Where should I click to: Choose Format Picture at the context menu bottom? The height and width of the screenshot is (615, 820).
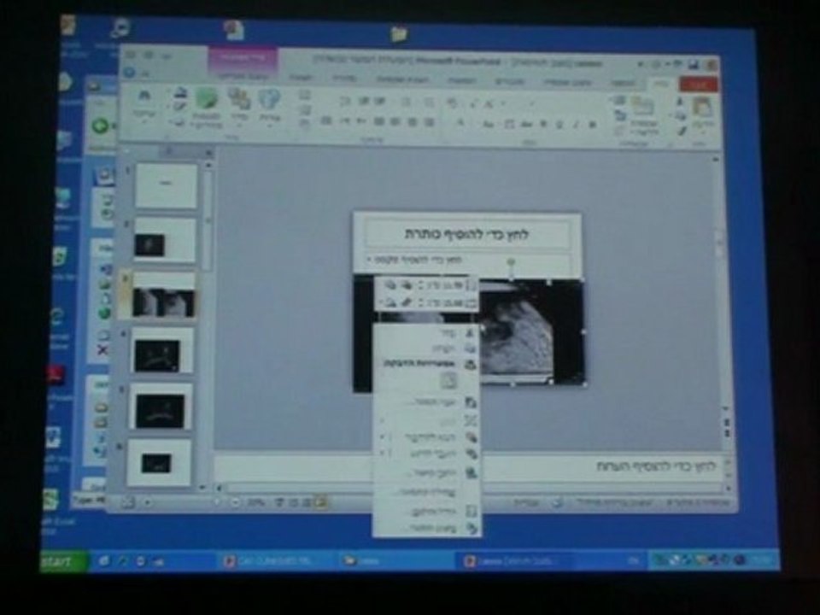point(426,528)
